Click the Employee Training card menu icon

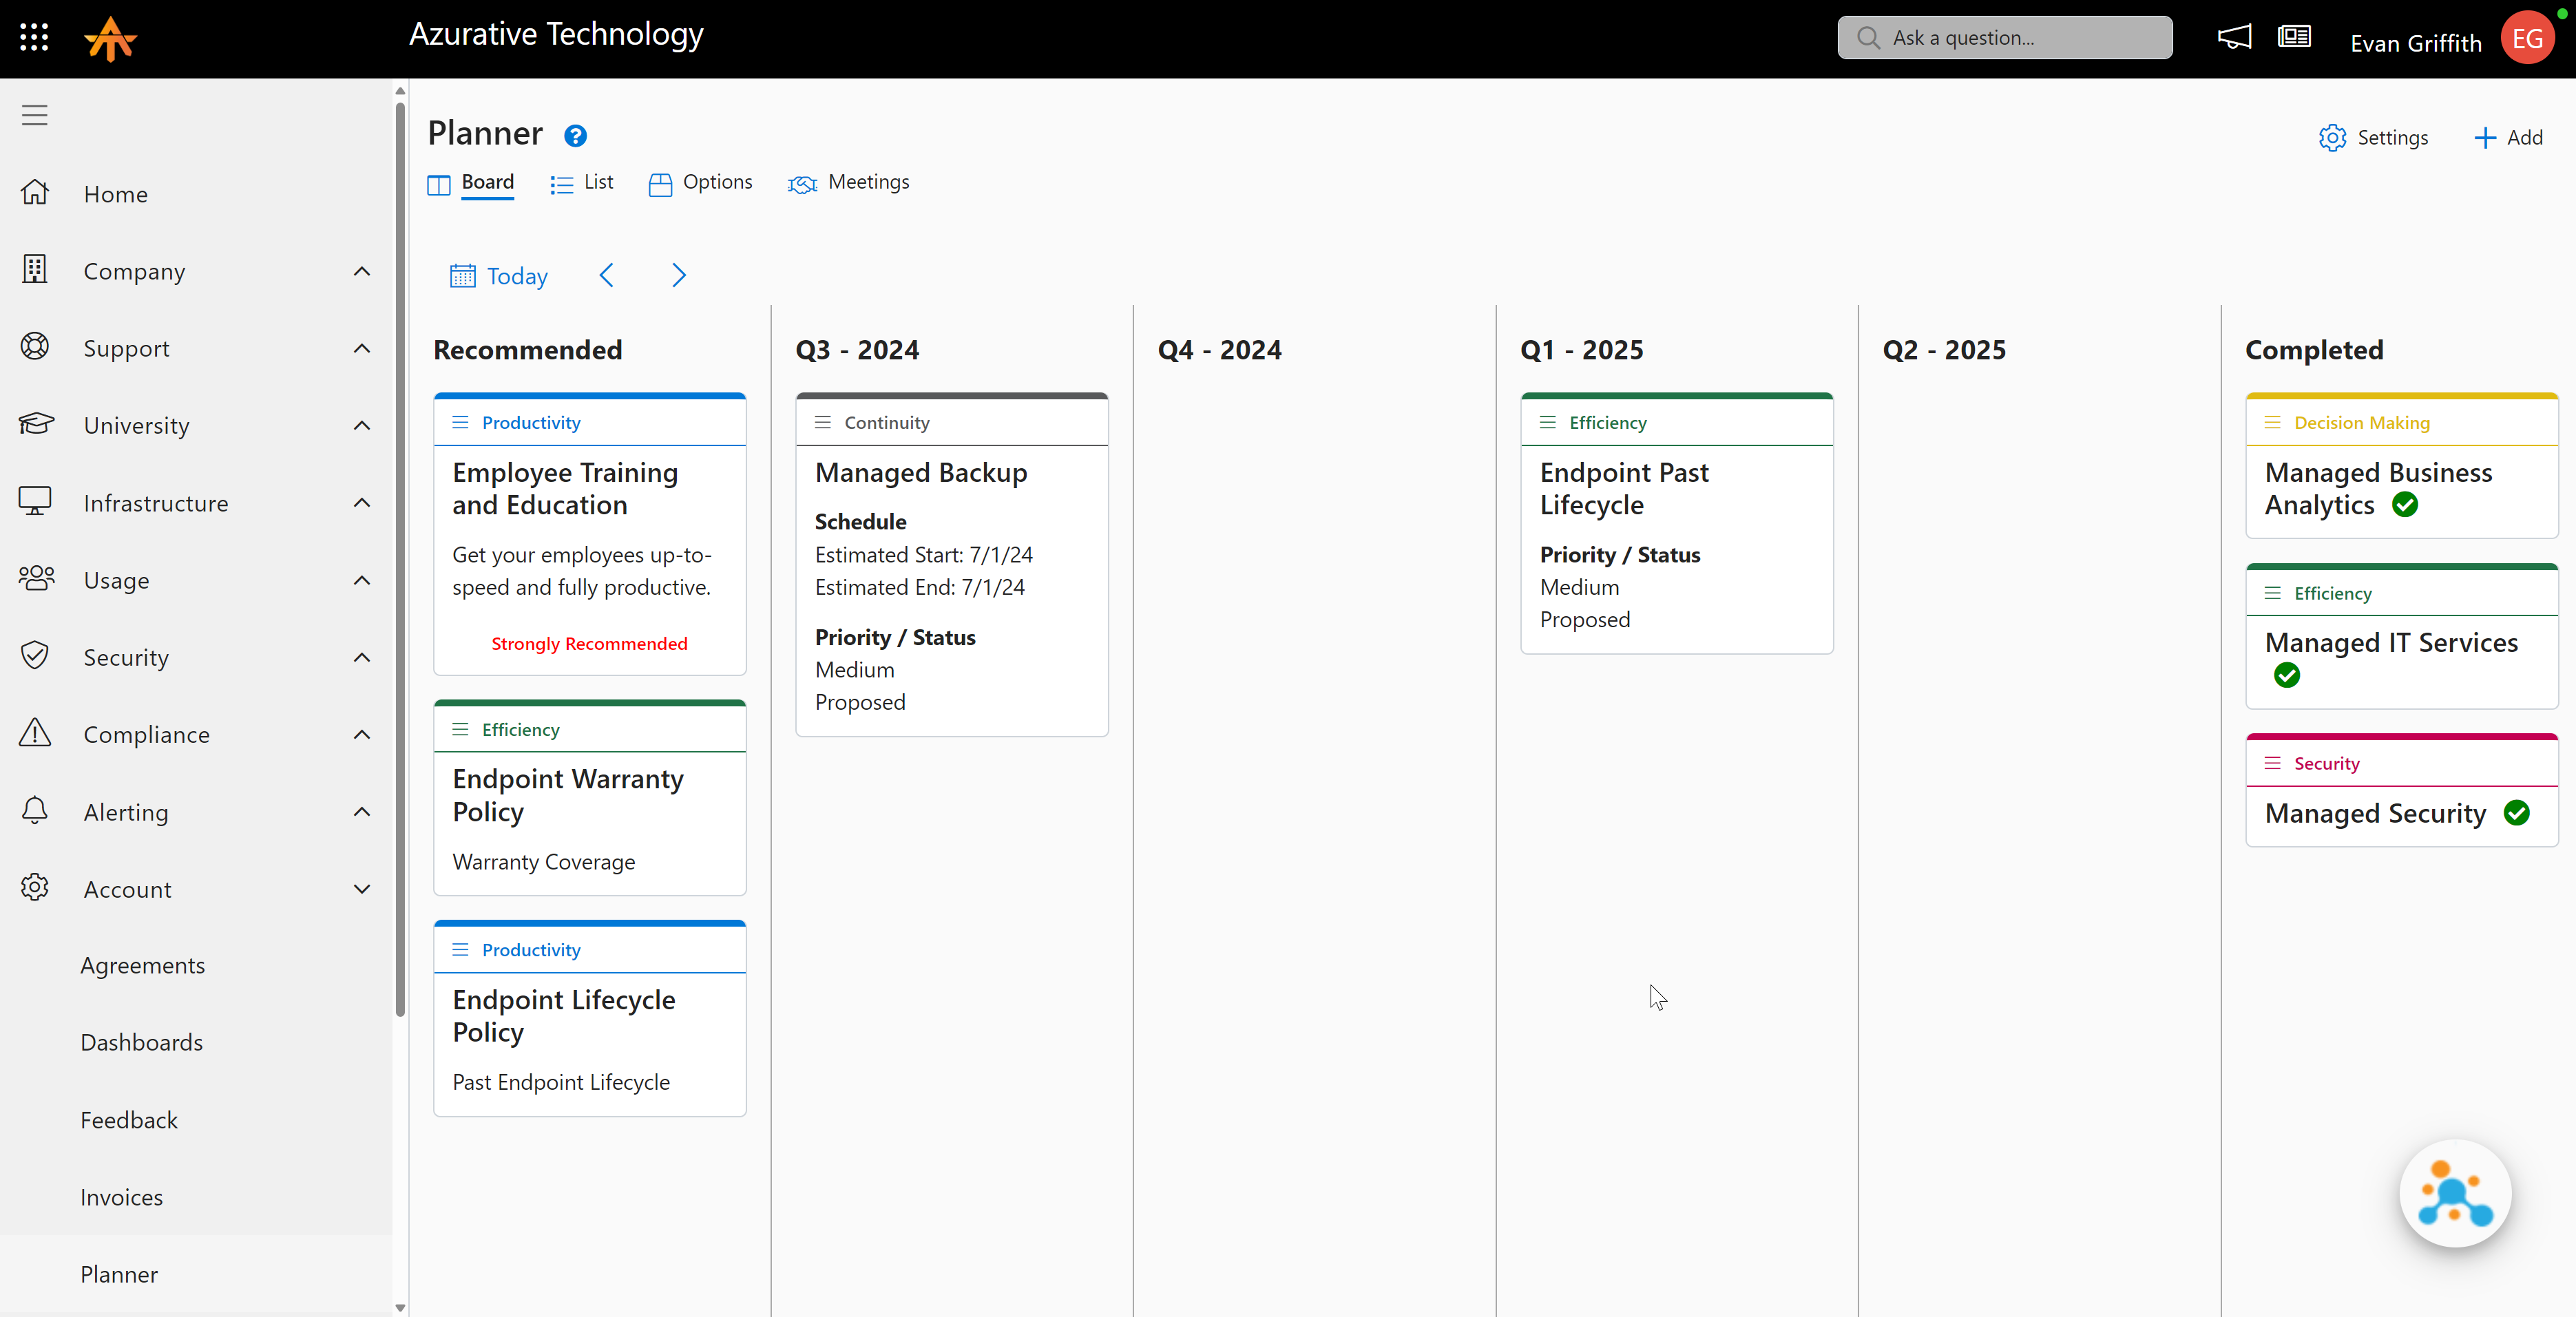pos(460,423)
